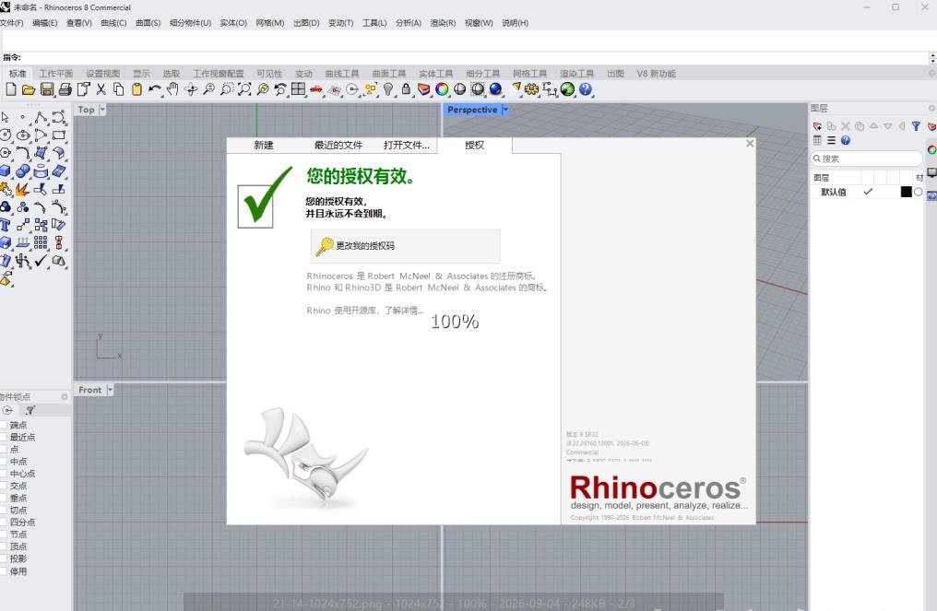Screen dimensions: 937x611
Task: Enable the 中心点 object snap checkbox
Action: click(3, 474)
